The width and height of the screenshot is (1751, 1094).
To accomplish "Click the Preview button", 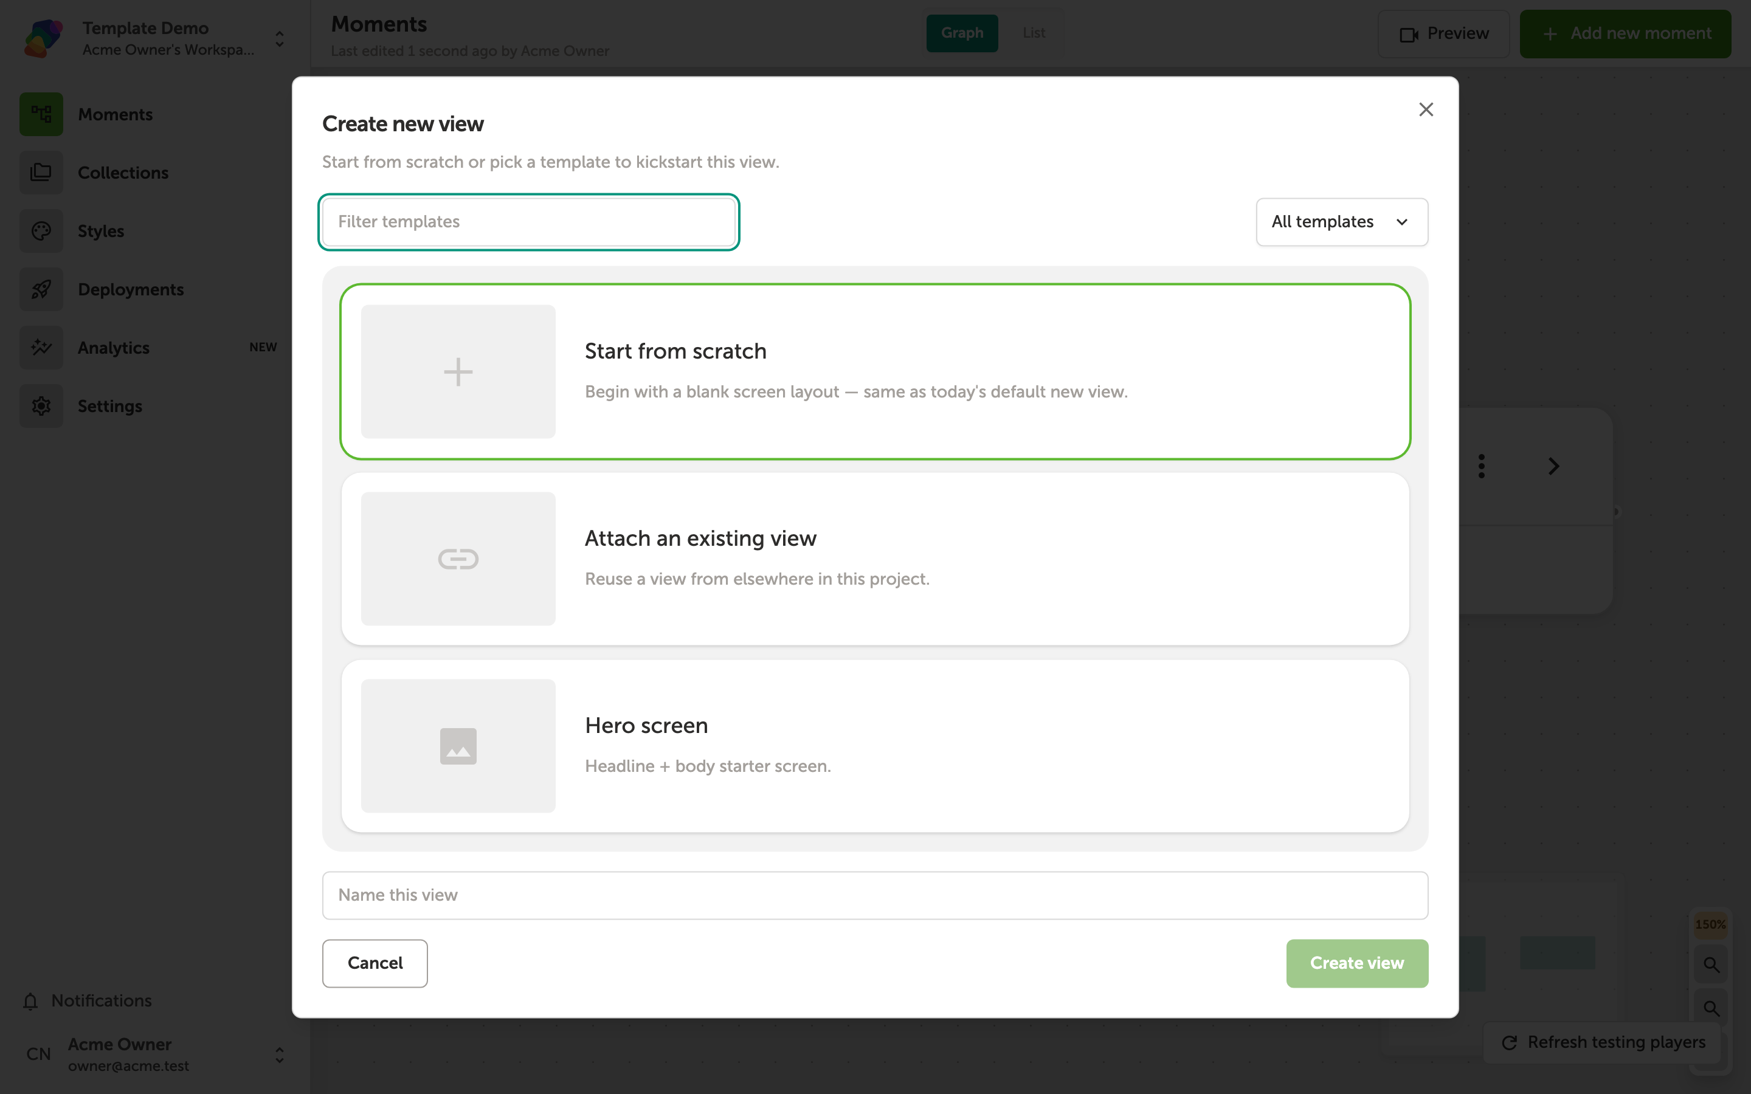I will [x=1443, y=33].
